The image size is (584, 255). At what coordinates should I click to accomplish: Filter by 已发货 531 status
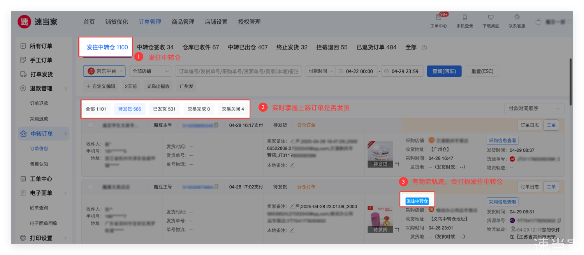(164, 109)
